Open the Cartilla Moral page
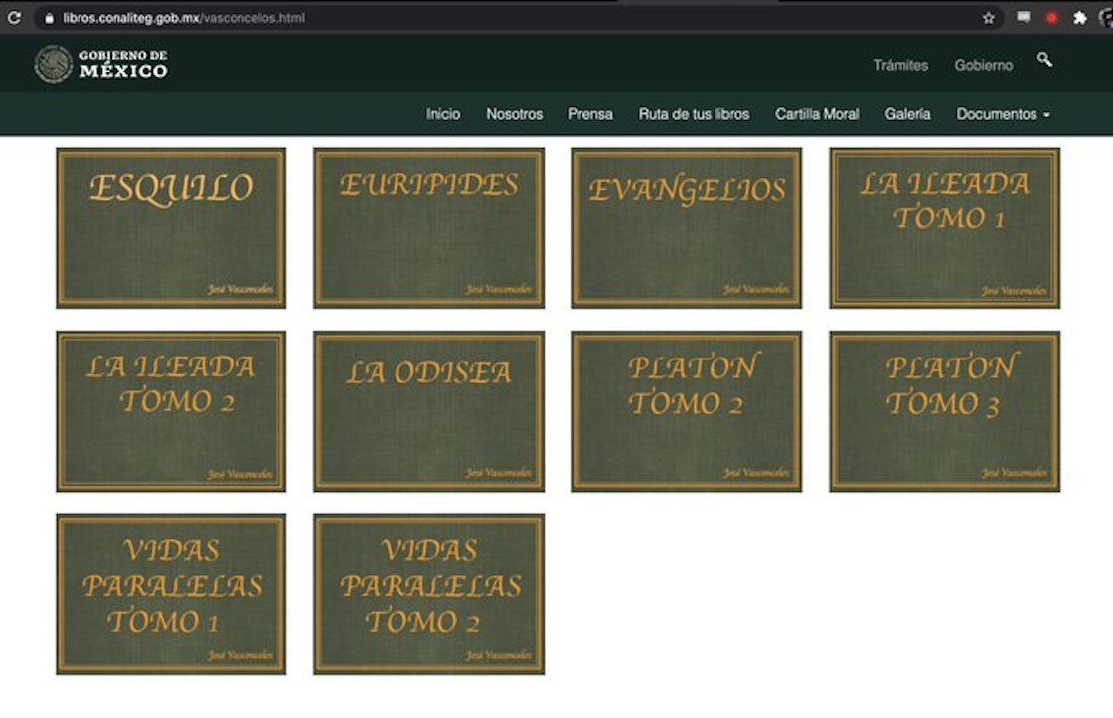The width and height of the screenshot is (1113, 718). coord(817,114)
